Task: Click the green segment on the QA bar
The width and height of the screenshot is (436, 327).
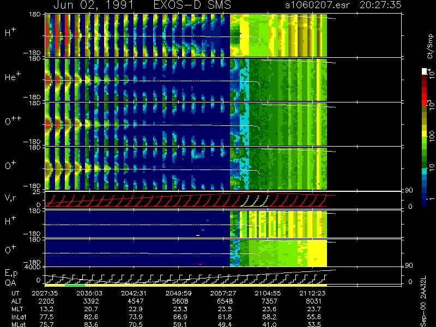Action: coord(75,285)
